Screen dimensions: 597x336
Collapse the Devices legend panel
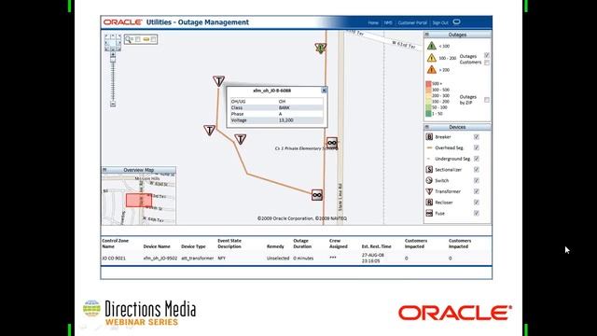point(427,127)
